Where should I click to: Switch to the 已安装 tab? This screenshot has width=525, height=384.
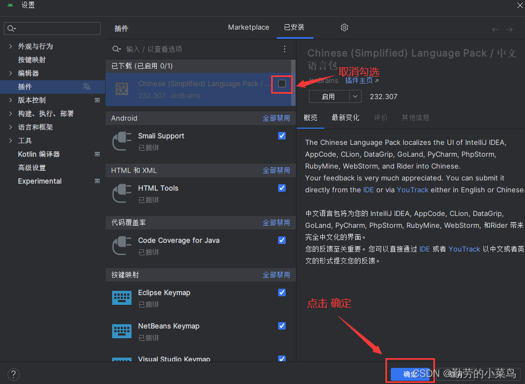(294, 27)
